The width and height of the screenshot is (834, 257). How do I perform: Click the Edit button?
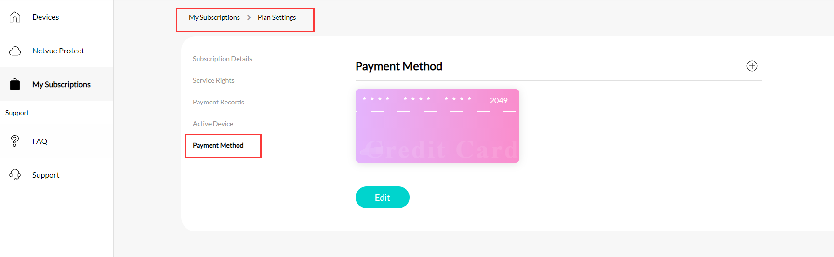click(383, 197)
